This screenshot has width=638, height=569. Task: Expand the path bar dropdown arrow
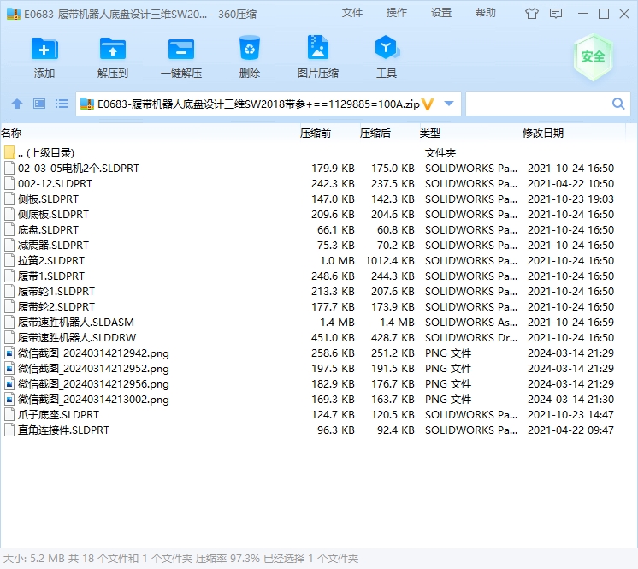coord(449,104)
